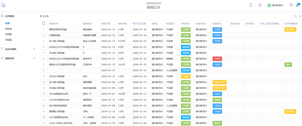Click 损坏 green tag in row 7
The image size is (302, 126).
[288, 65]
